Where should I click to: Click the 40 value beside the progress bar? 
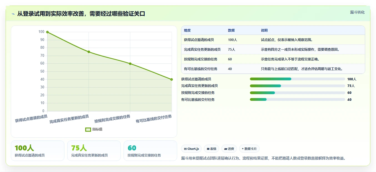click(349, 100)
